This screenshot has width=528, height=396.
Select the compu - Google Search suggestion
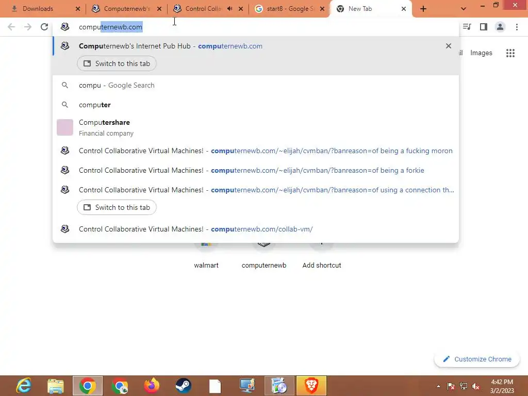click(x=256, y=85)
